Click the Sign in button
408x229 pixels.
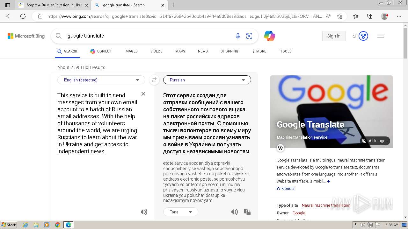pyautogui.click(x=334, y=36)
